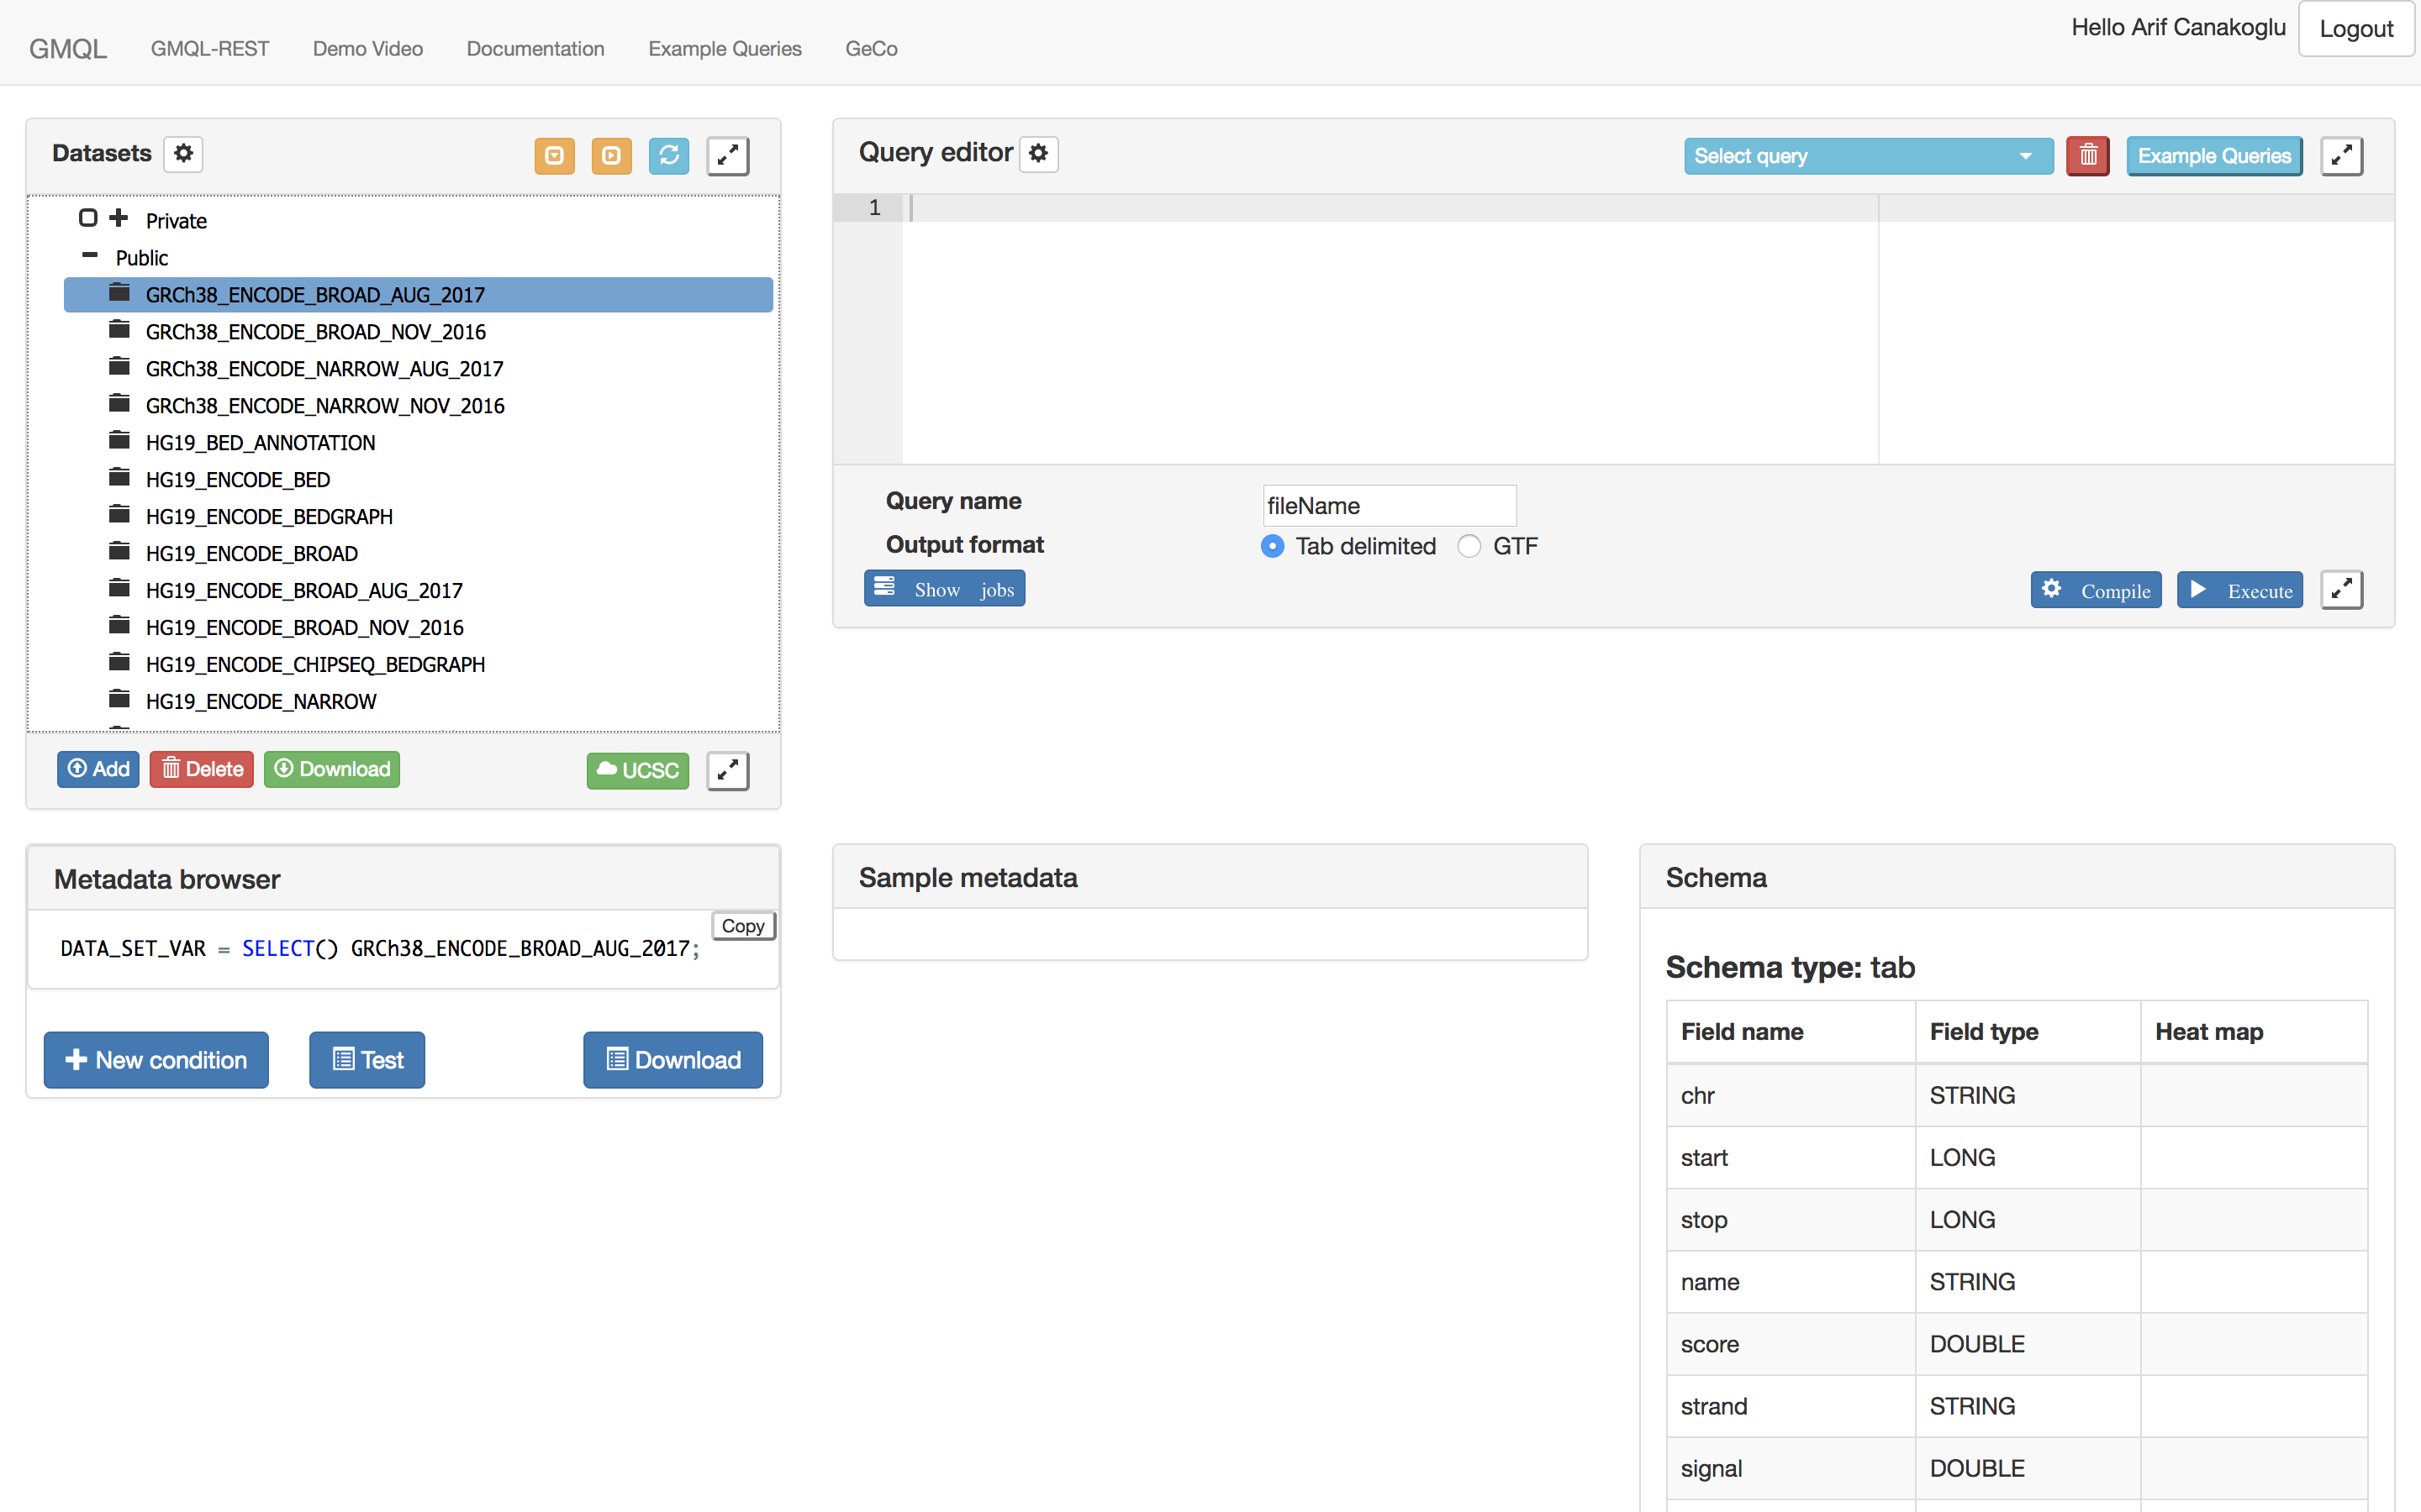
Task: Click folder icon of GRCh38_ENCODE_NARROW_AUG_2017
Action: 119,367
